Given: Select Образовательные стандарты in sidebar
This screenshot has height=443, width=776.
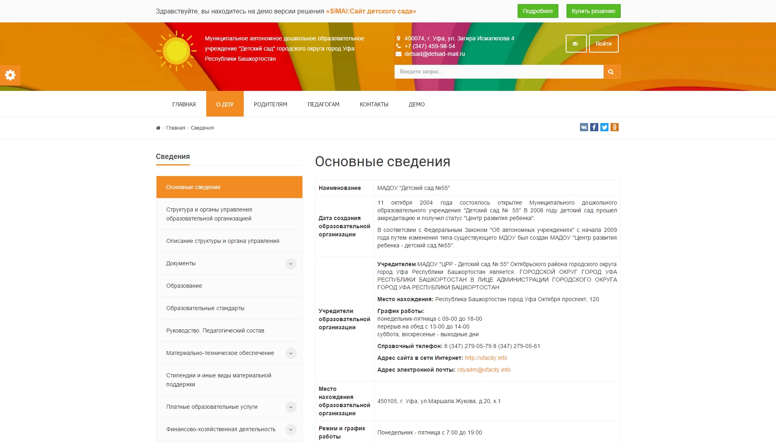Looking at the screenshot, I should (x=205, y=308).
